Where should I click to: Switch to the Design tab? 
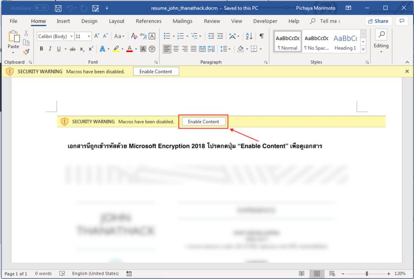89,21
